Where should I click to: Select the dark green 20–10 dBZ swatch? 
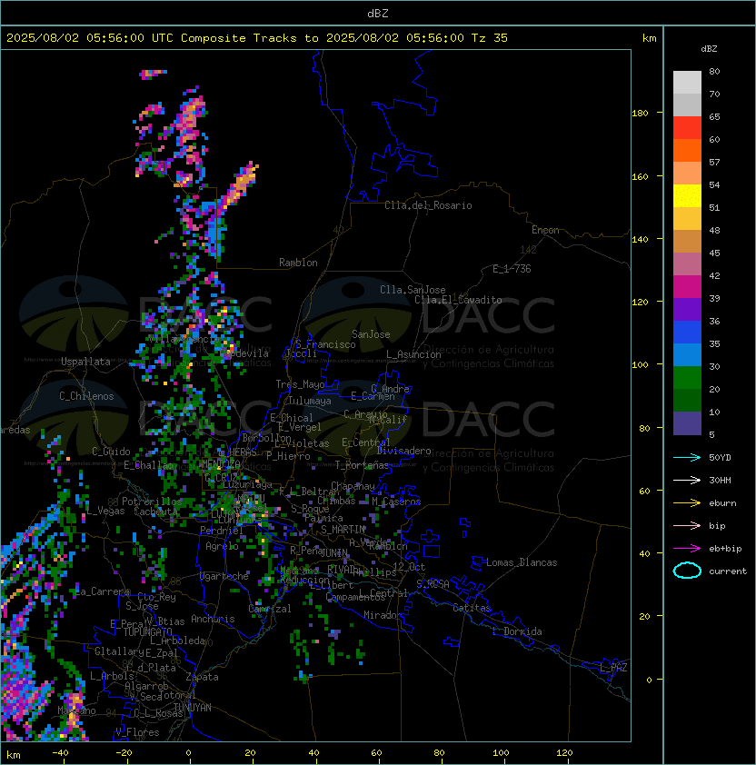click(x=687, y=400)
